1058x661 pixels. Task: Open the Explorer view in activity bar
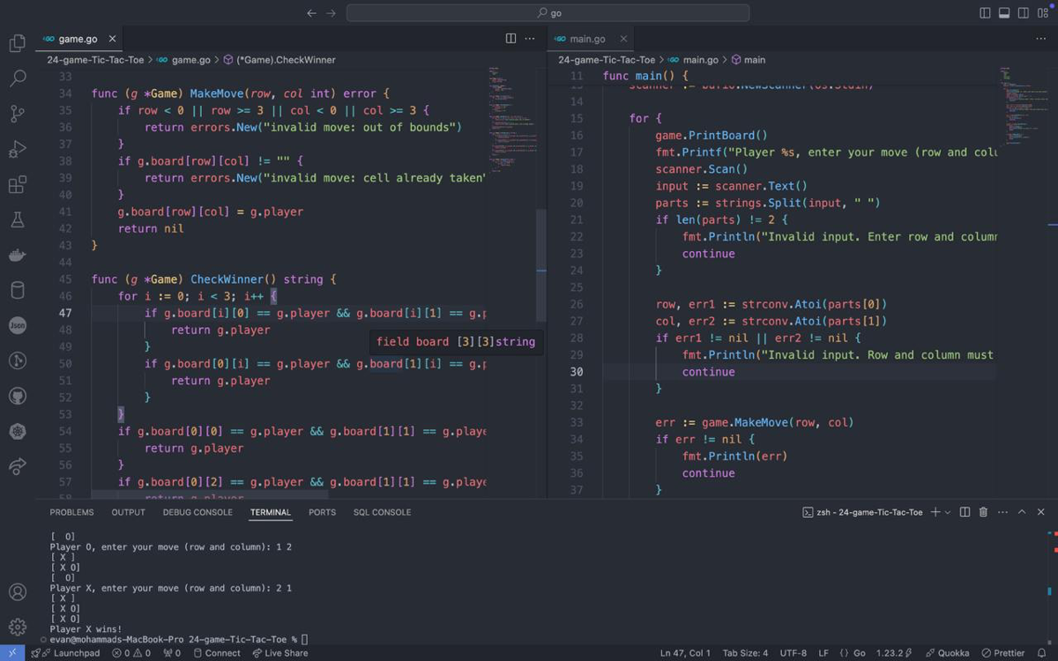pos(17,43)
